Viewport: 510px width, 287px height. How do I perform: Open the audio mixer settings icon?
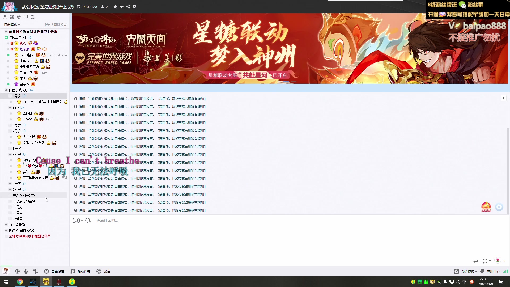tap(36, 271)
